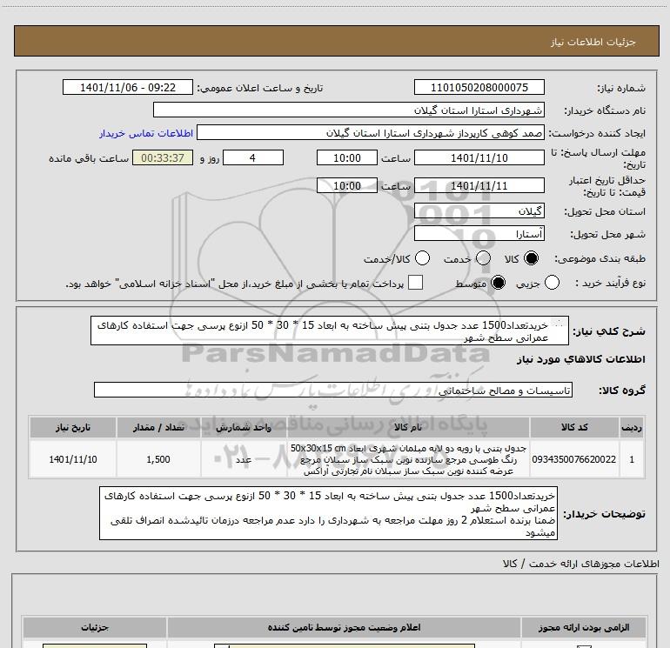Click the announcement date field 1401/11/06 - 09:22
Viewport: 670px width, 648px height.
tap(128, 87)
